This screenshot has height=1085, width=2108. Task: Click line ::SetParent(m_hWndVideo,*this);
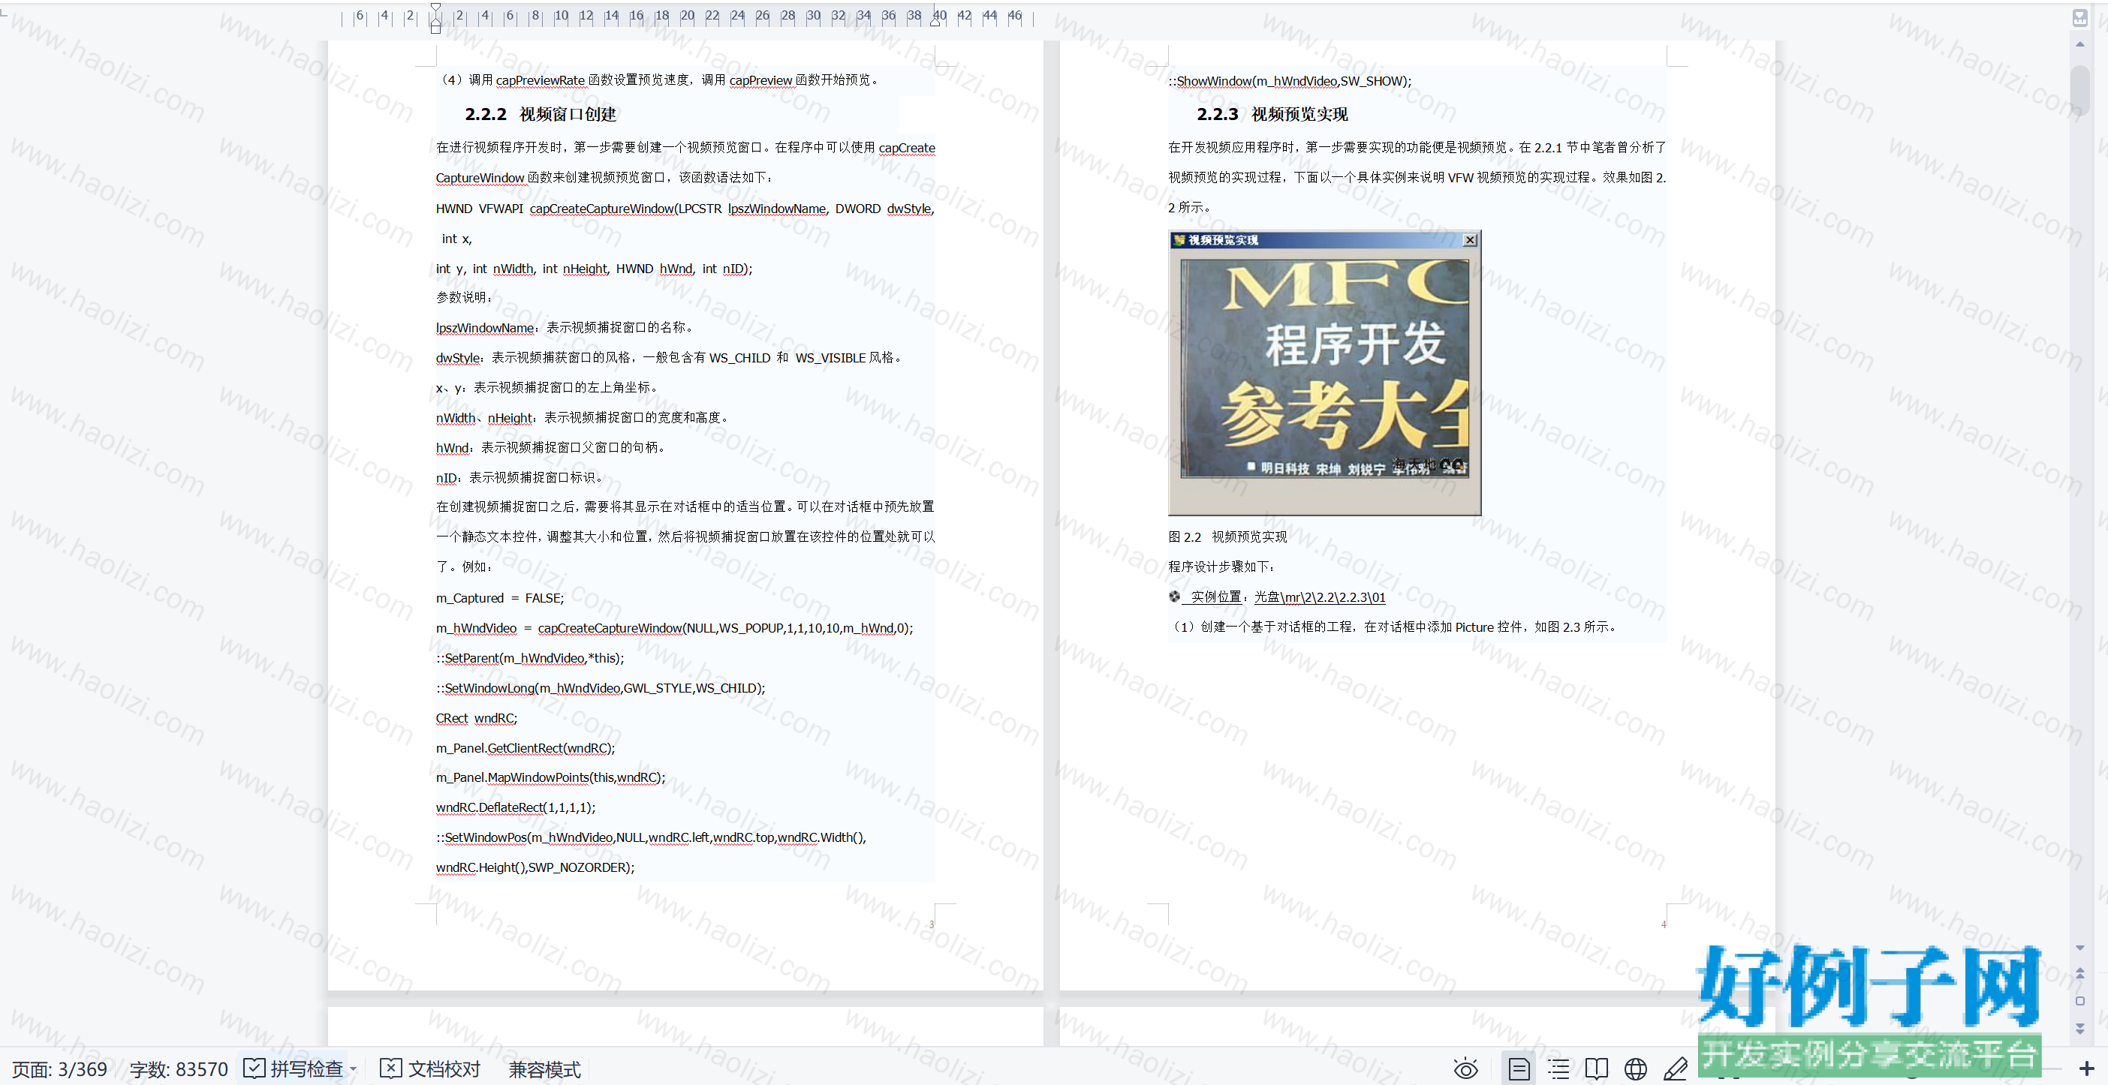point(529,658)
